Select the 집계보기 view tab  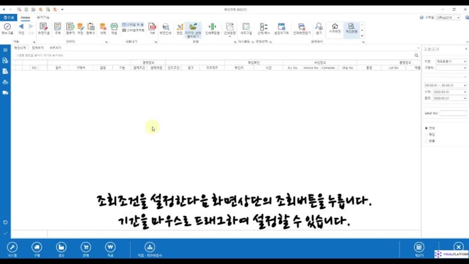coord(38,48)
